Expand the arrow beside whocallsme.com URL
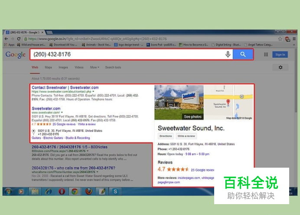The image size is (300, 215). point(97,172)
